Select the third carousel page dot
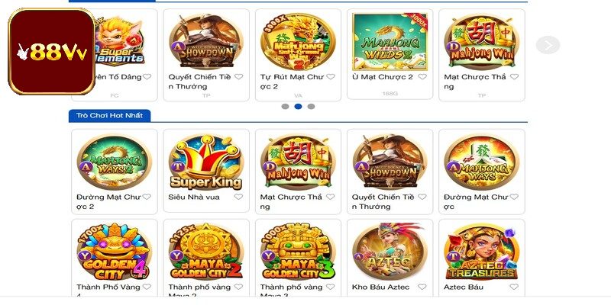Viewport: 611px width, 305px height. 311,106
